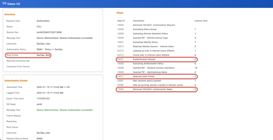Viewport: 273px width, 140px height.
Task: Click Network Device Name value DNAC
Action: [x=40, y=139]
